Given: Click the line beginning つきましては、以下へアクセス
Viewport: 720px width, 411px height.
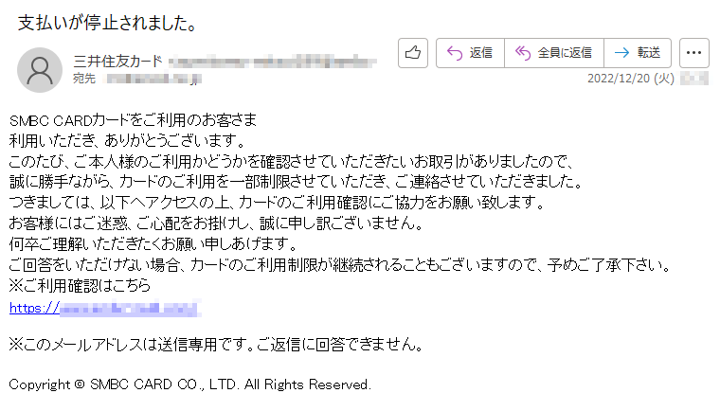Looking at the screenshot, I should (277, 202).
